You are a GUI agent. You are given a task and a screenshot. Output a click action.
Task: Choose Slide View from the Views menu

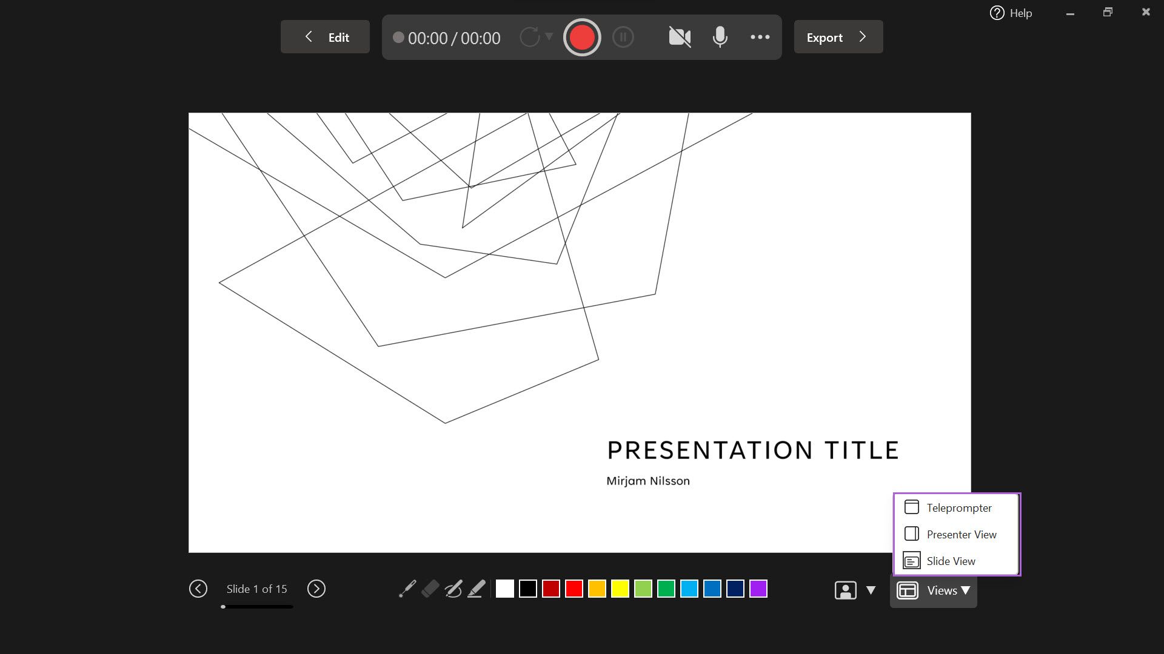[950, 561]
